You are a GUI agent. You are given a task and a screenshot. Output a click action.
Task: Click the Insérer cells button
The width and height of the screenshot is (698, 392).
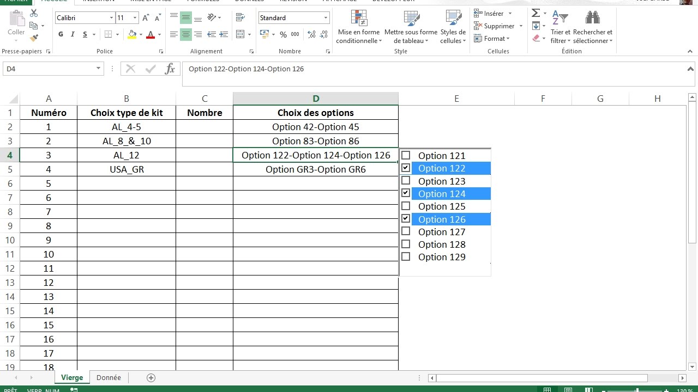[x=493, y=13]
